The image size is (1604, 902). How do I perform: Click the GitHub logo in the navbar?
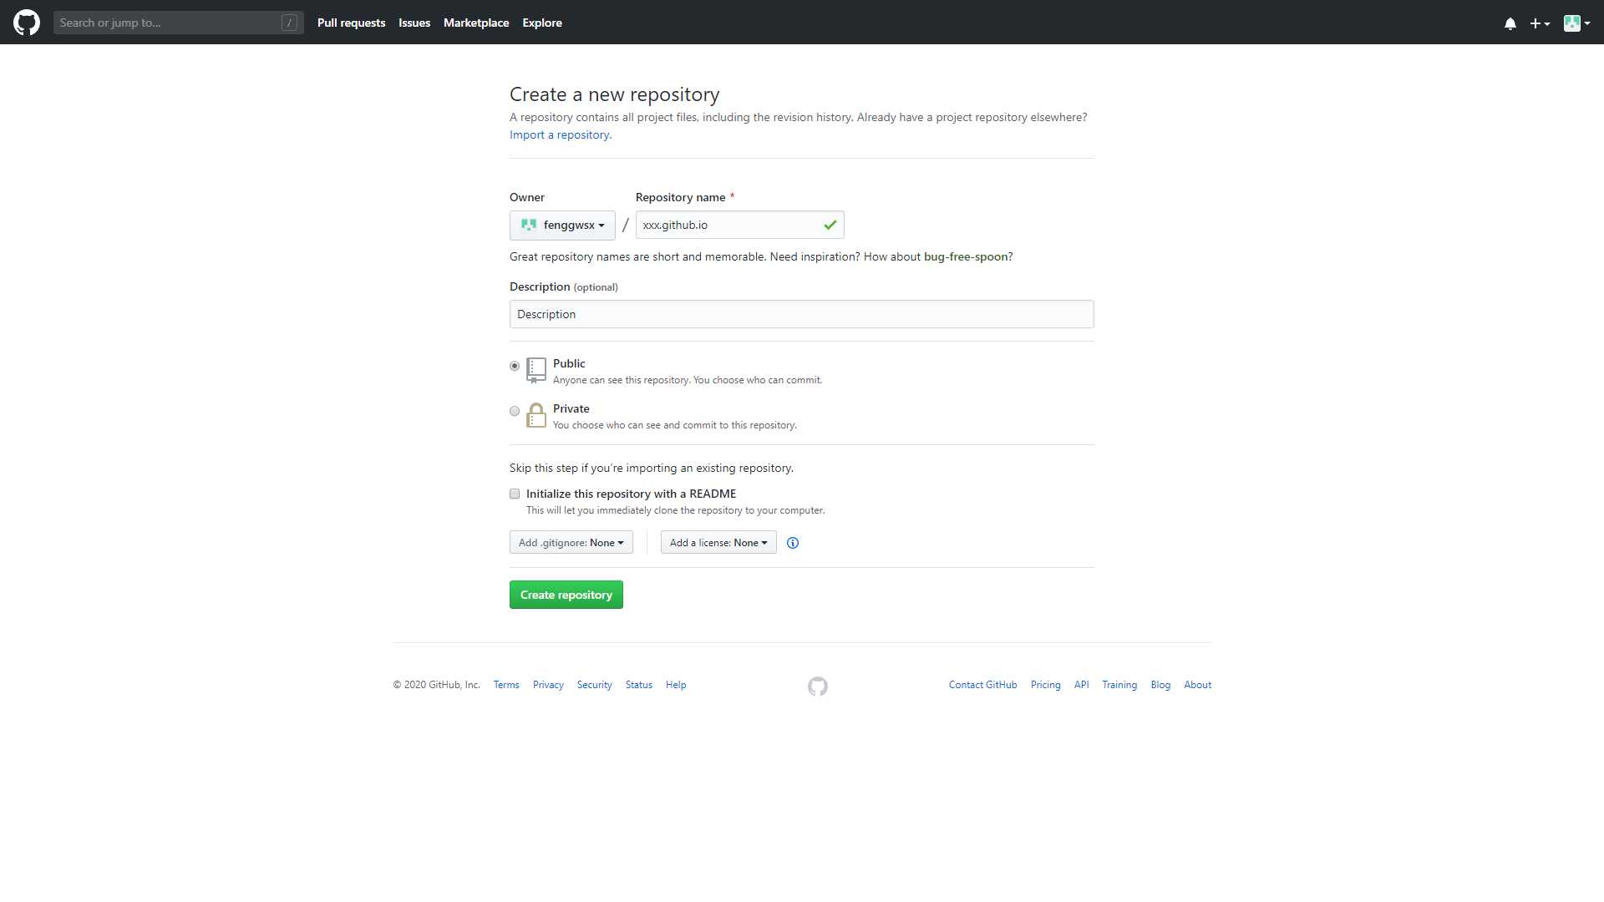(x=28, y=22)
